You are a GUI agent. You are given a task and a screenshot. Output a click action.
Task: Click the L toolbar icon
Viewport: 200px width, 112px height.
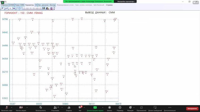(x=10, y=8)
